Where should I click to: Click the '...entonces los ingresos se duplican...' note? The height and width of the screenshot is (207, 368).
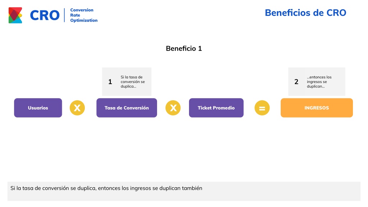319,82
